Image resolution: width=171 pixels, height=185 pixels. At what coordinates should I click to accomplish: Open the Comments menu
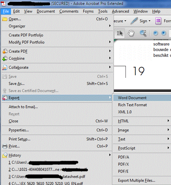pos(69,11)
